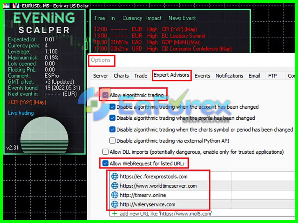The width and height of the screenshot is (298, 223).
Task: Uncheck disable trading when profile changed
Action: pyautogui.click(x=112, y=118)
